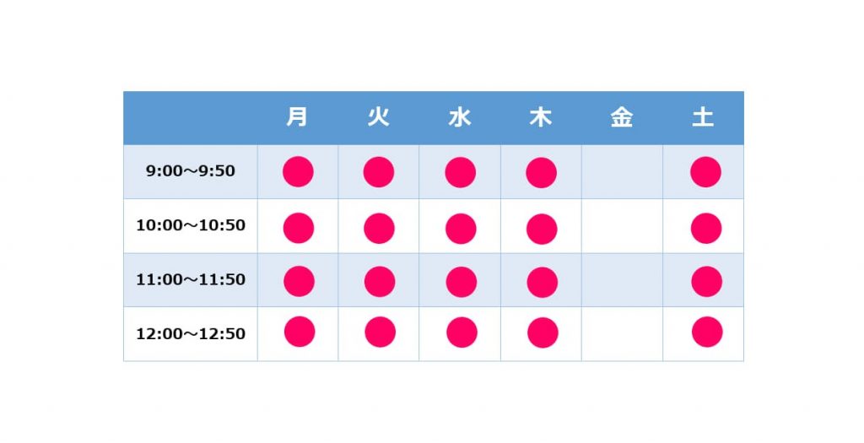Click the Tuesday 10:00~10:50 pink circle
This screenshot has width=864, height=443.
click(379, 228)
